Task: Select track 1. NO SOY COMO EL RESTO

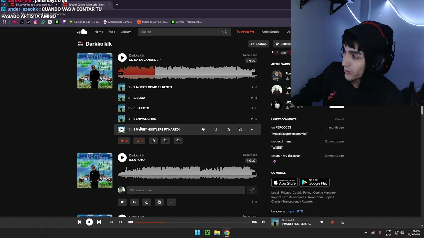Action: pyautogui.click(x=153, y=87)
